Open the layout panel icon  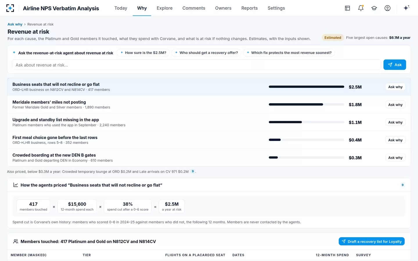coord(347,8)
